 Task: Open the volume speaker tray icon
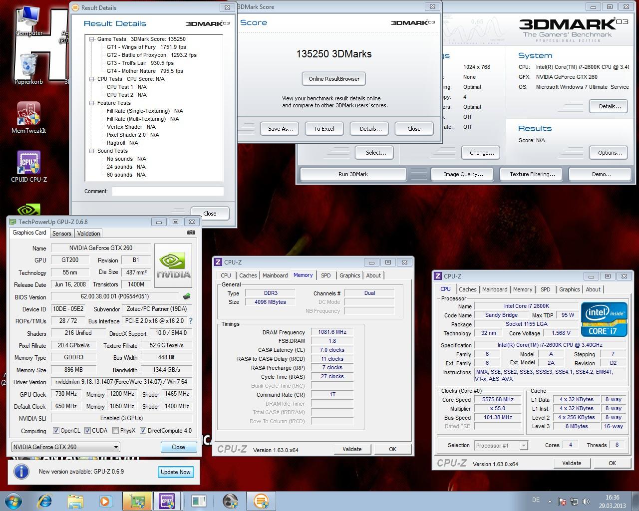click(585, 502)
